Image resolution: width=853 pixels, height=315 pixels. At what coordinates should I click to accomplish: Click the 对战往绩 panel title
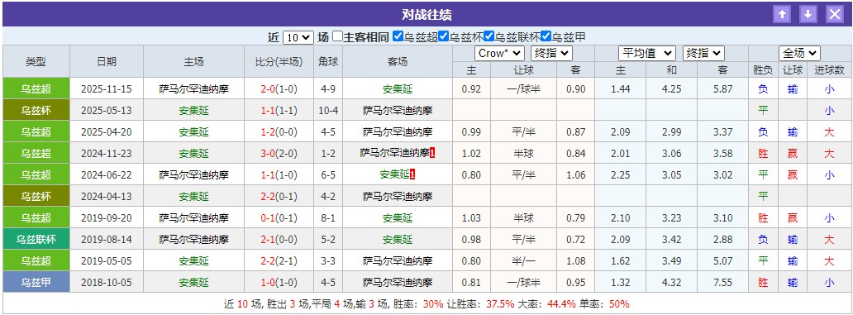pos(426,14)
